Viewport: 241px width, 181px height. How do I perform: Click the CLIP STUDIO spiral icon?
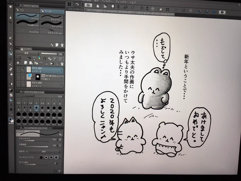tap(88, 5)
